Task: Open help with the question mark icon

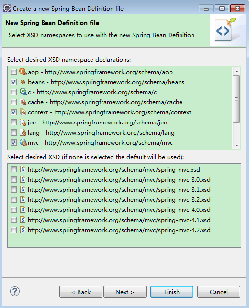Action: (x=15, y=291)
